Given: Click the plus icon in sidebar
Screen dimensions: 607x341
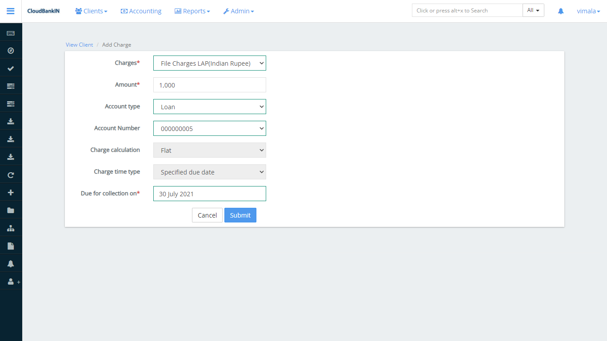Looking at the screenshot, I should (11, 193).
